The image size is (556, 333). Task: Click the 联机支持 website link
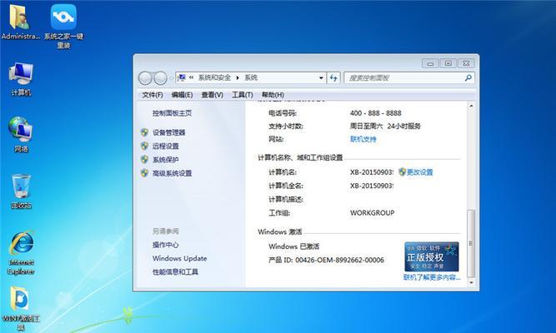(363, 139)
